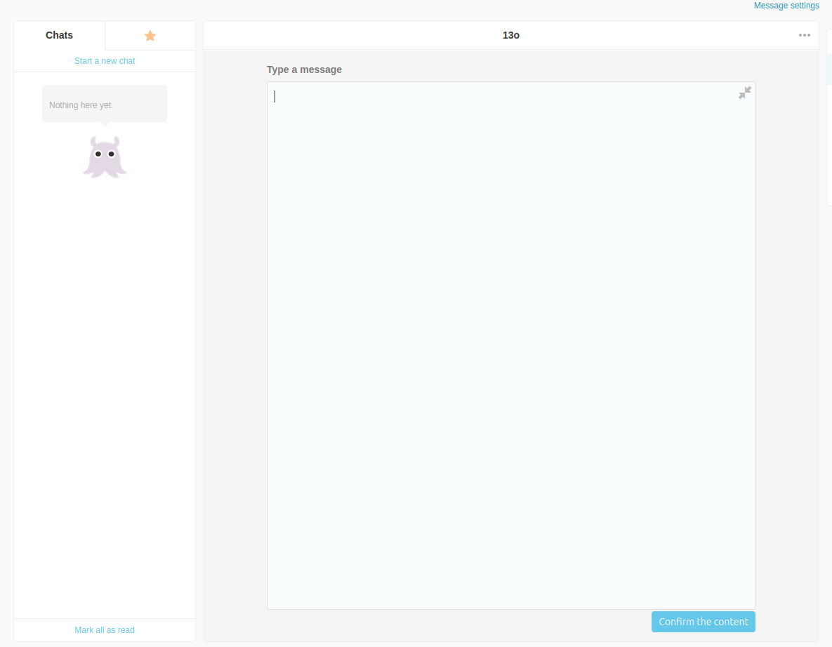Click the partially visible right side panel top
The height and width of the screenshot is (647, 832).
pos(829,39)
